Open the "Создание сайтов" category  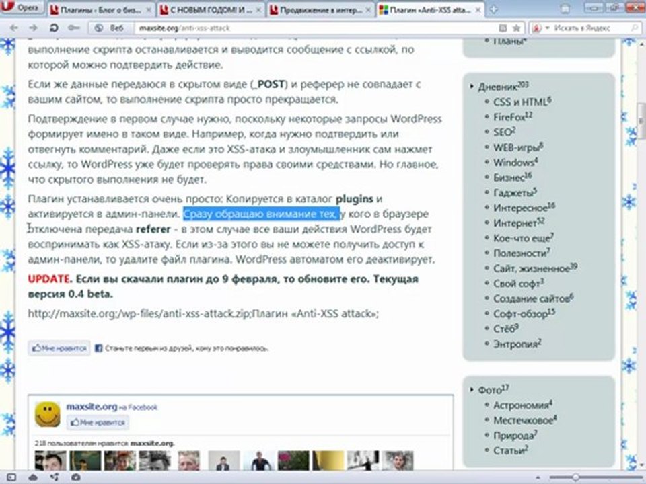[x=534, y=298]
